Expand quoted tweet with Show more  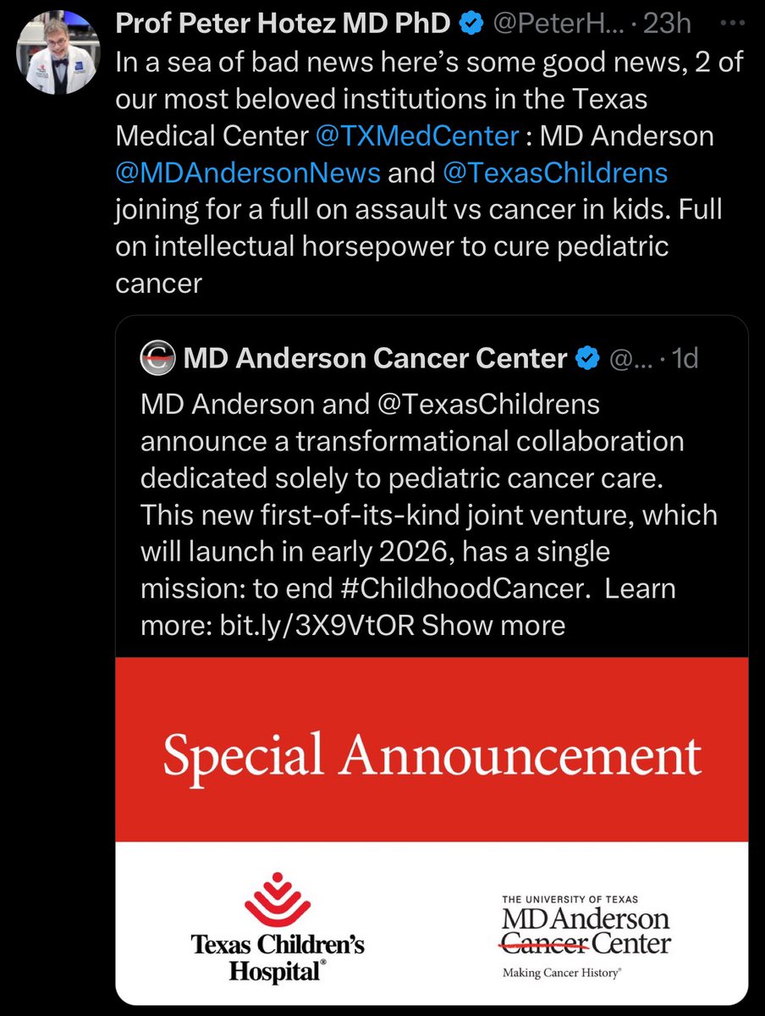(493, 625)
